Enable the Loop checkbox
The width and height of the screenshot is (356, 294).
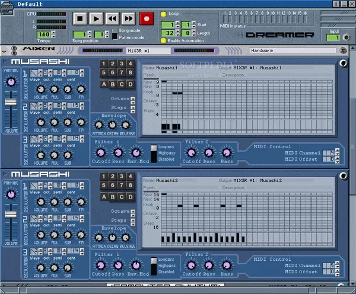coord(164,13)
